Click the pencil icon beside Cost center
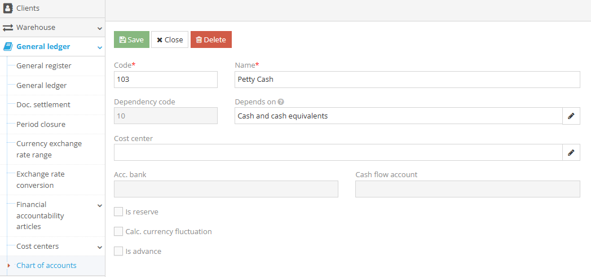This screenshot has height=277, width=591. coord(571,153)
